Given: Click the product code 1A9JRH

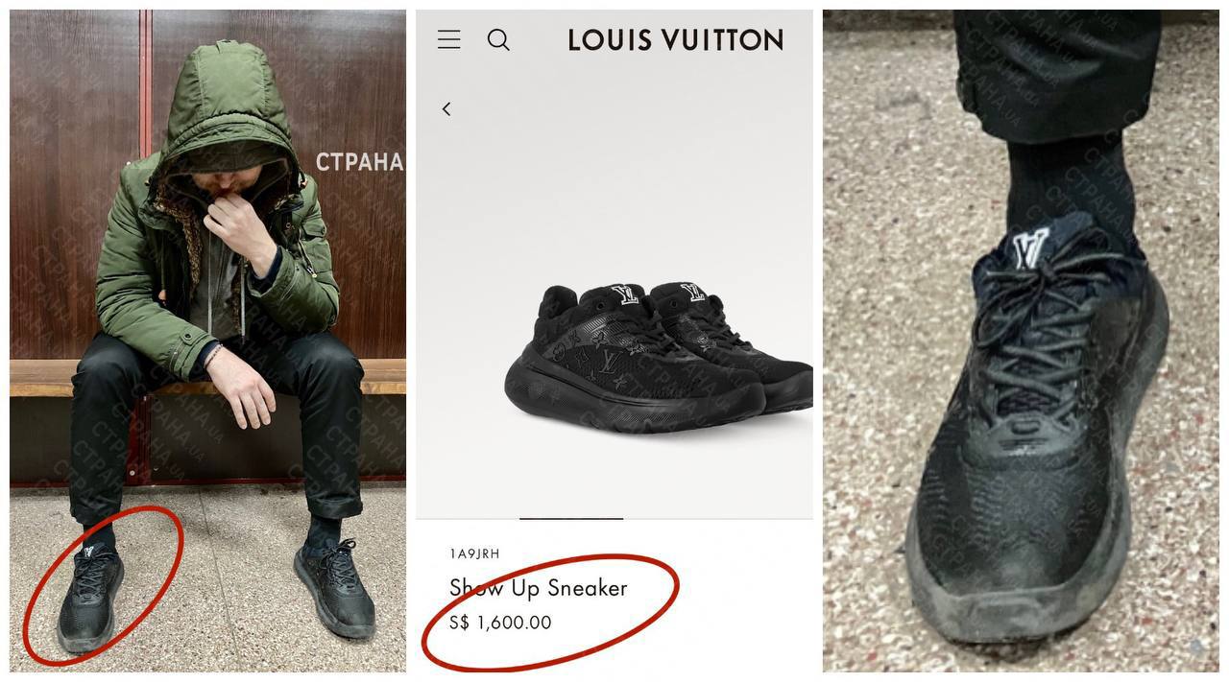Looking at the screenshot, I should (474, 553).
